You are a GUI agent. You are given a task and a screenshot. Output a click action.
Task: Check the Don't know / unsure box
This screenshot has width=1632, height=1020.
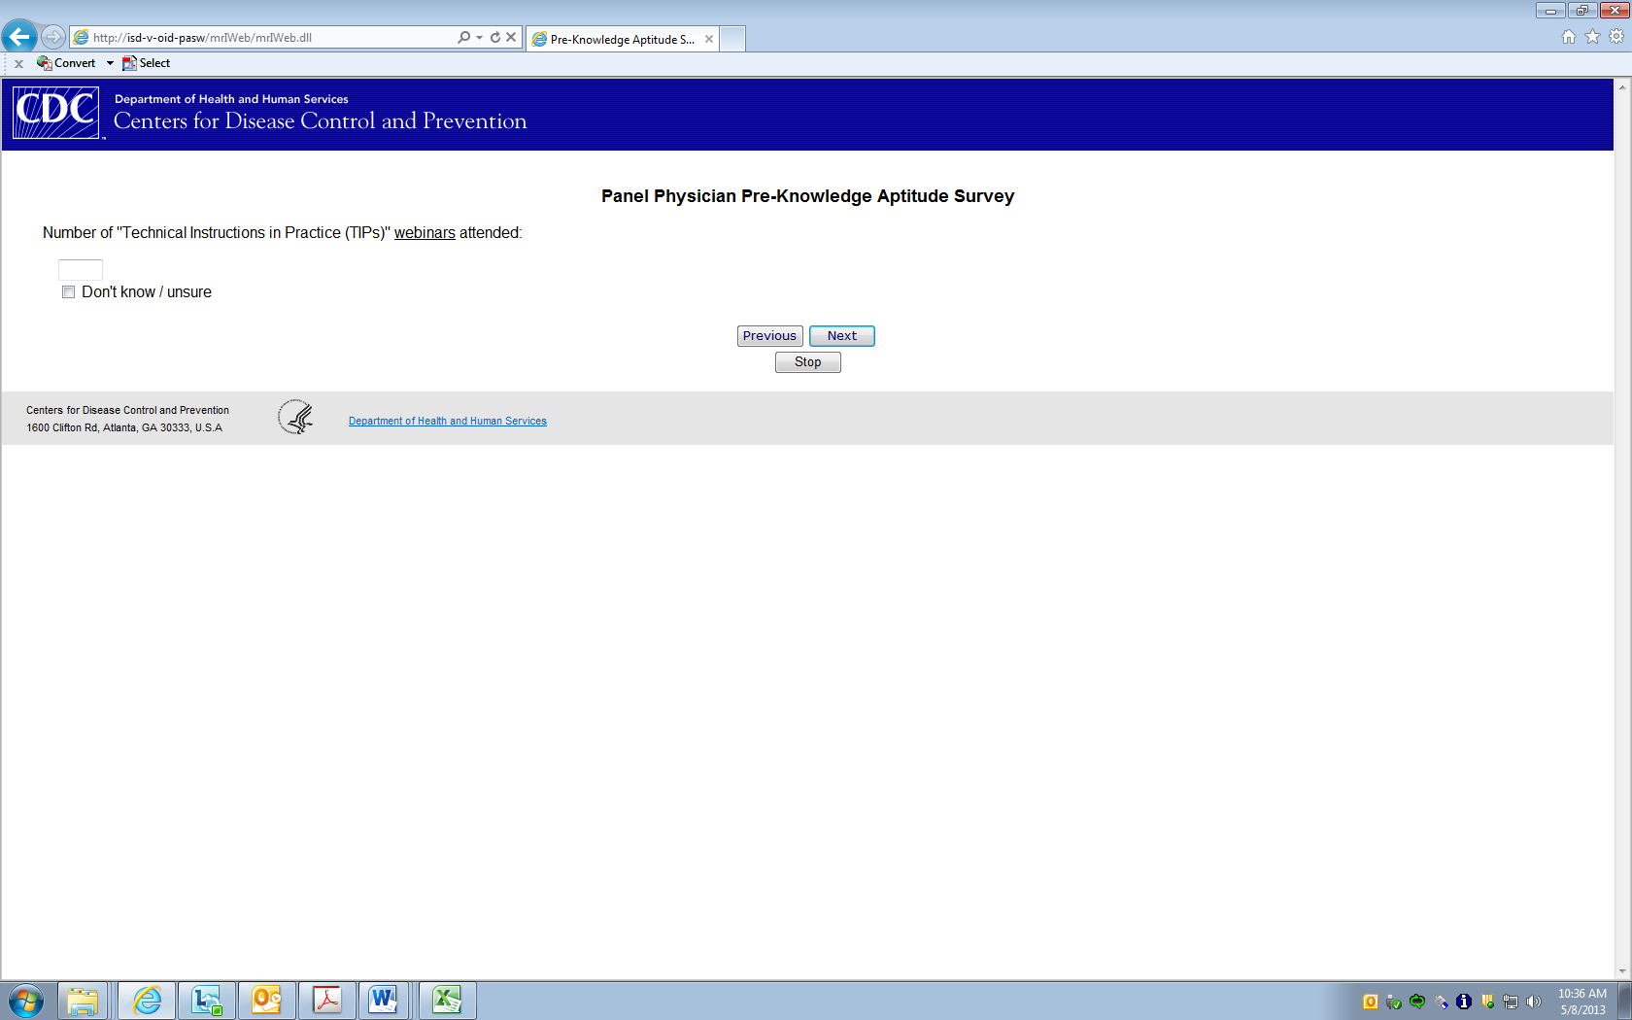tap(68, 292)
